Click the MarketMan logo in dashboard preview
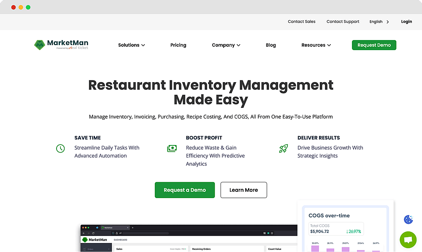Screen dimensions: 422x252 (x=95, y=240)
